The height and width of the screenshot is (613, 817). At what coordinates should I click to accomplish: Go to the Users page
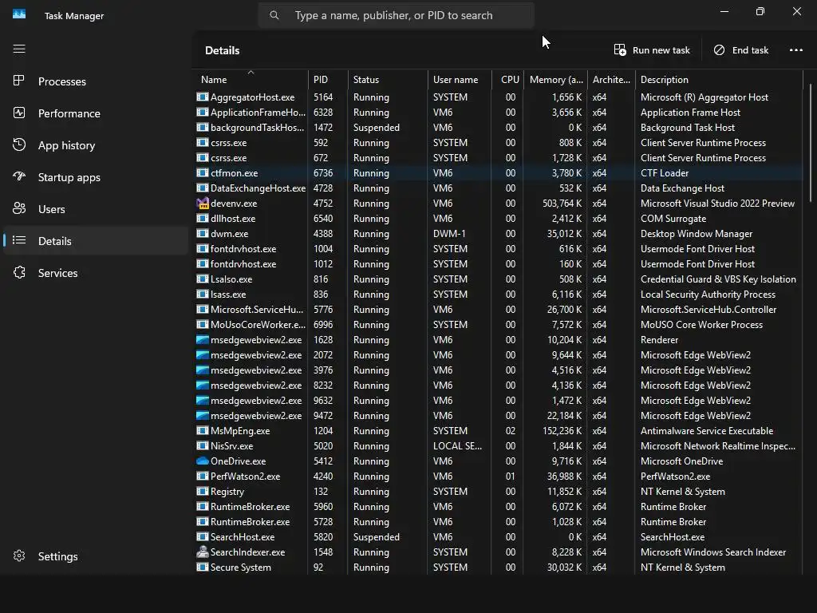[x=96, y=209]
